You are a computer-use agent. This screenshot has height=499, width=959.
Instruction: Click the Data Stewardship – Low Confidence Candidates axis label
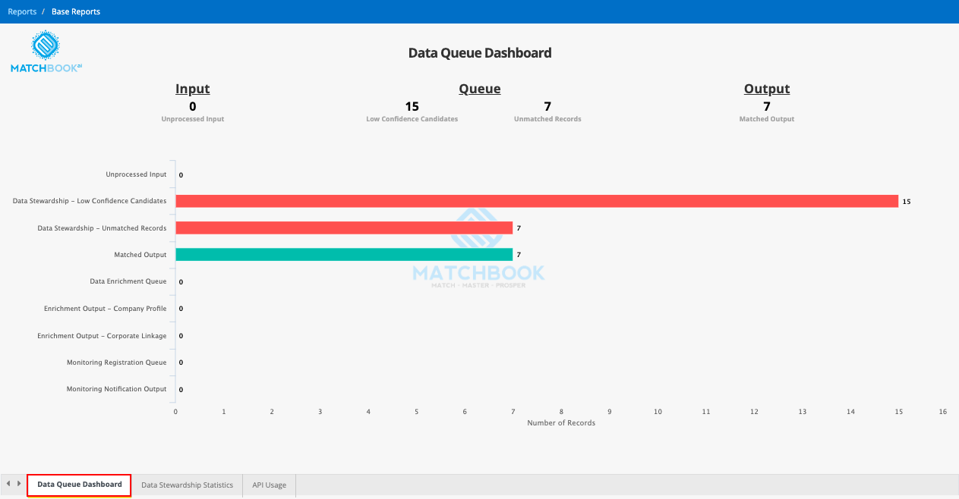(90, 201)
